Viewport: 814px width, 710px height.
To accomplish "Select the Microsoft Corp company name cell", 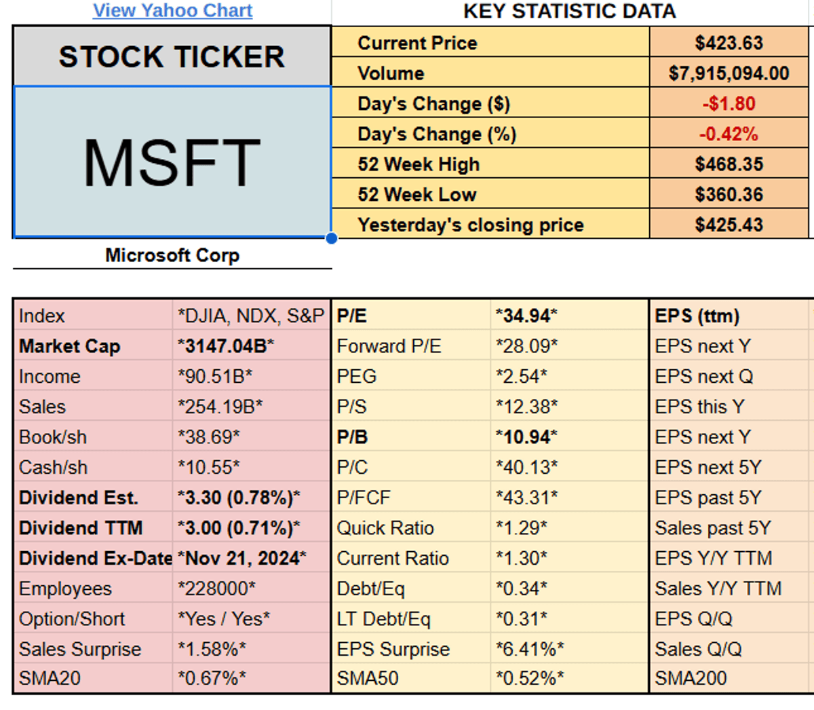I will (x=172, y=255).
